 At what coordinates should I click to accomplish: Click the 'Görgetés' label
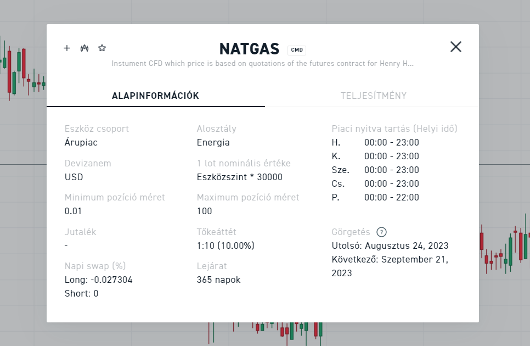pos(351,232)
